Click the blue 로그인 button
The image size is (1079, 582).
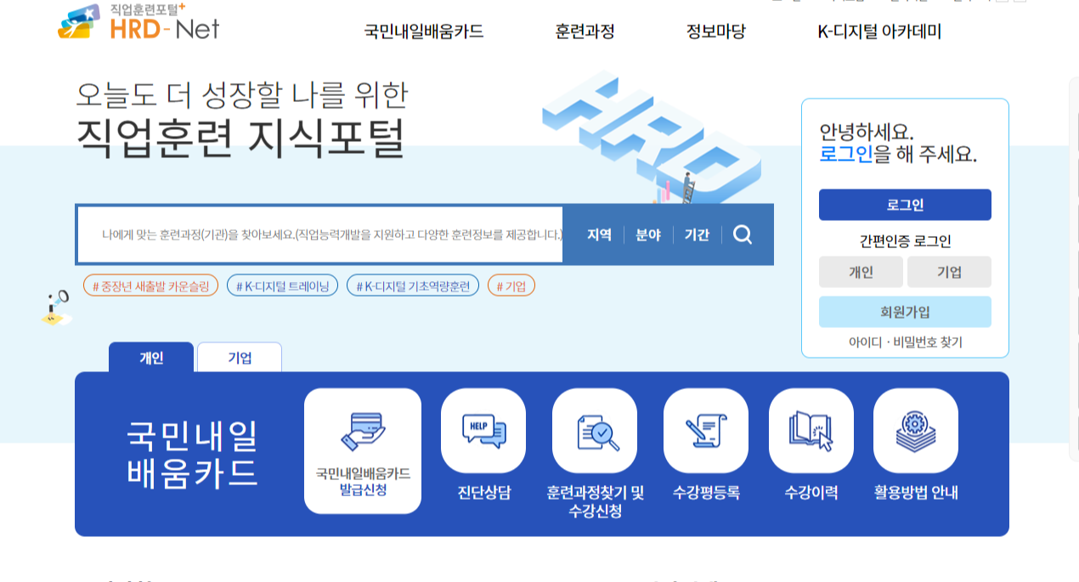pos(905,205)
